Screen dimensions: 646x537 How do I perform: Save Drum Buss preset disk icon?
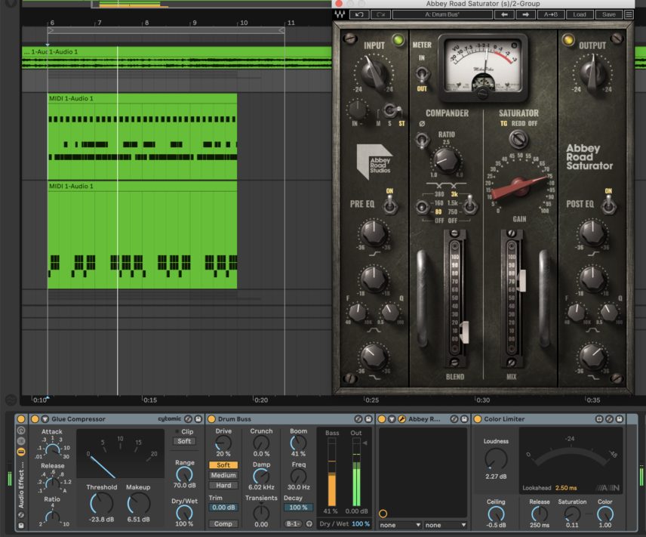pos(368,419)
